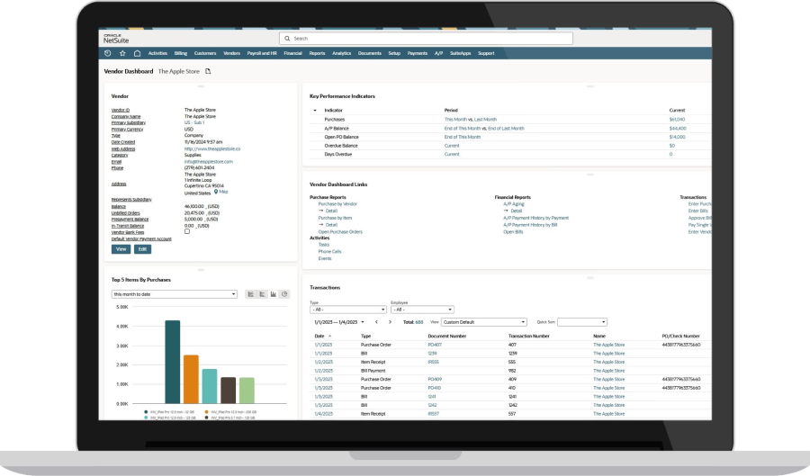Viewport: 810px width, 476px height.
Task: Expand the Transactions Type filter dropdown
Action: point(346,310)
